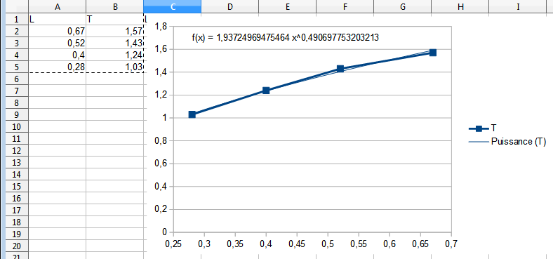Screen dimensions: 553x259
Task: Click cell A2 containing 0,67
Action: pyautogui.click(x=57, y=32)
